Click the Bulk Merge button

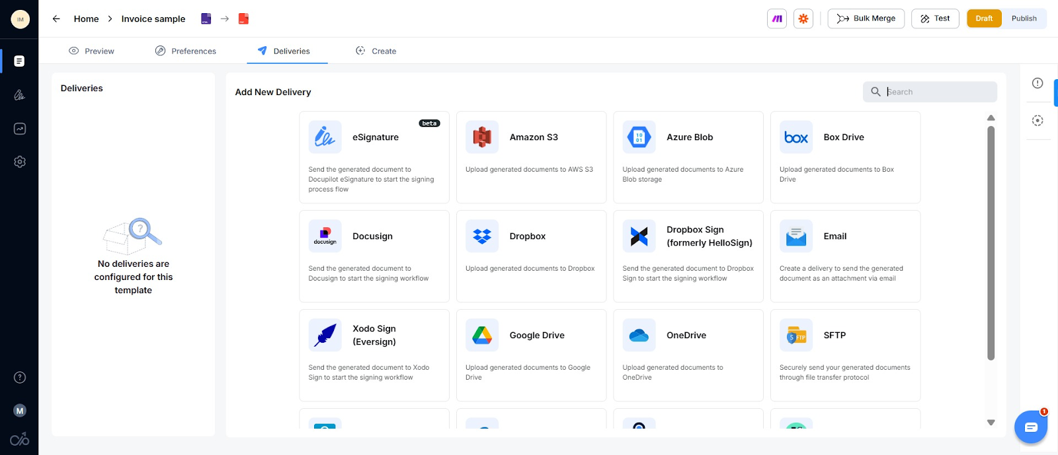pos(866,18)
